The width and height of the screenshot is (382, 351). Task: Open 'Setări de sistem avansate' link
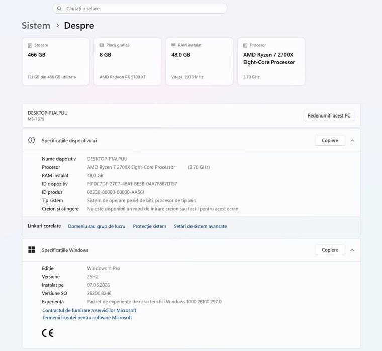pos(200,226)
